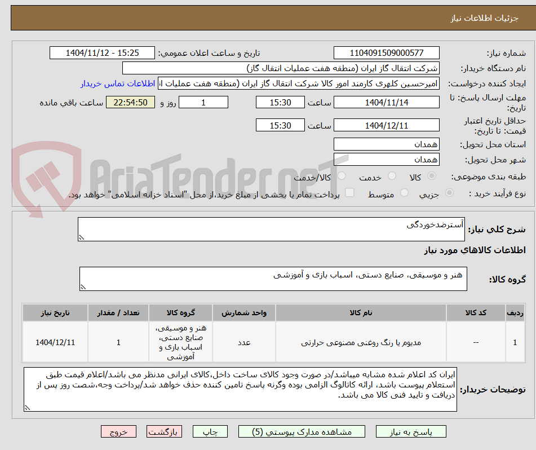Click the اطلاعات کالاهای مورد نیاز heading
Image resolution: width=536 pixels, height=450 pixels.
[475, 250]
